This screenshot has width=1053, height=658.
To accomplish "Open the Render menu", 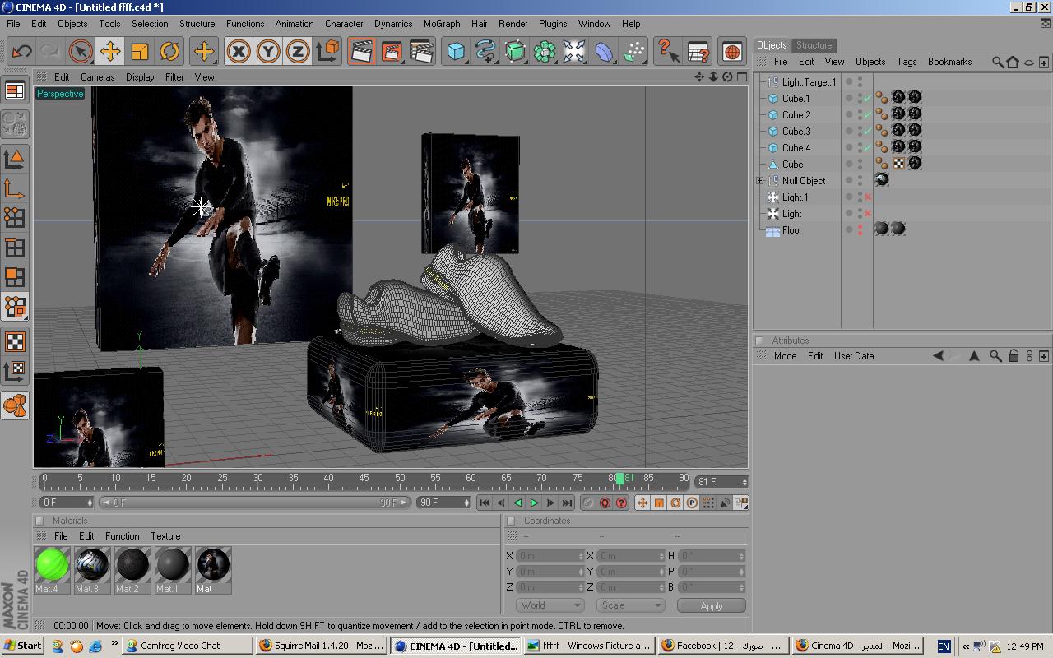I will 513,24.
